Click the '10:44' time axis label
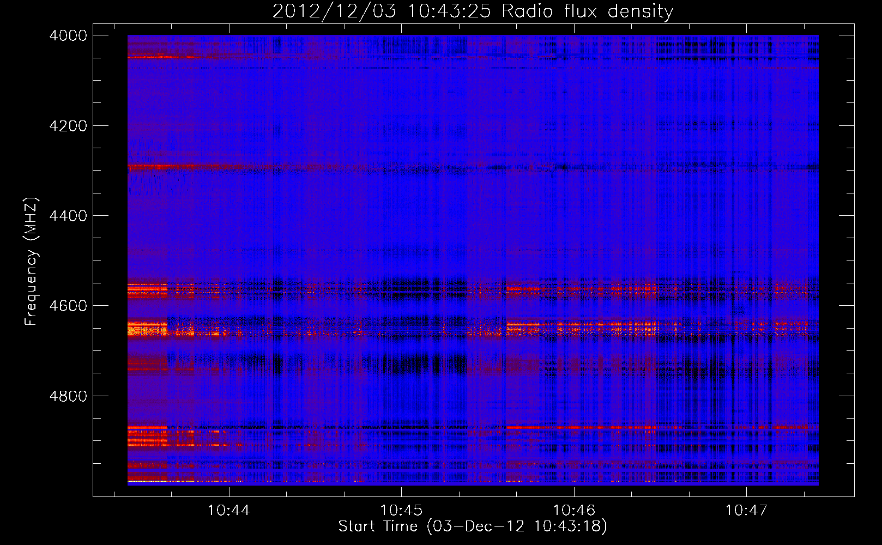882x545 pixels. click(229, 511)
